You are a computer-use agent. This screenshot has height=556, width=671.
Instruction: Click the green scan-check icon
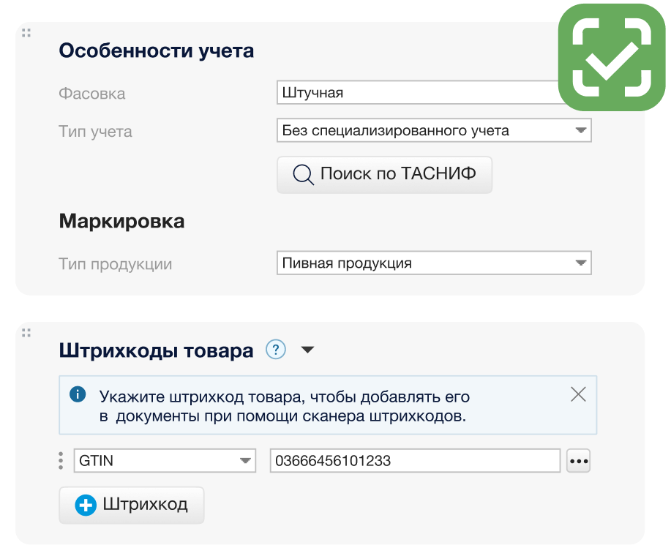tap(612, 57)
